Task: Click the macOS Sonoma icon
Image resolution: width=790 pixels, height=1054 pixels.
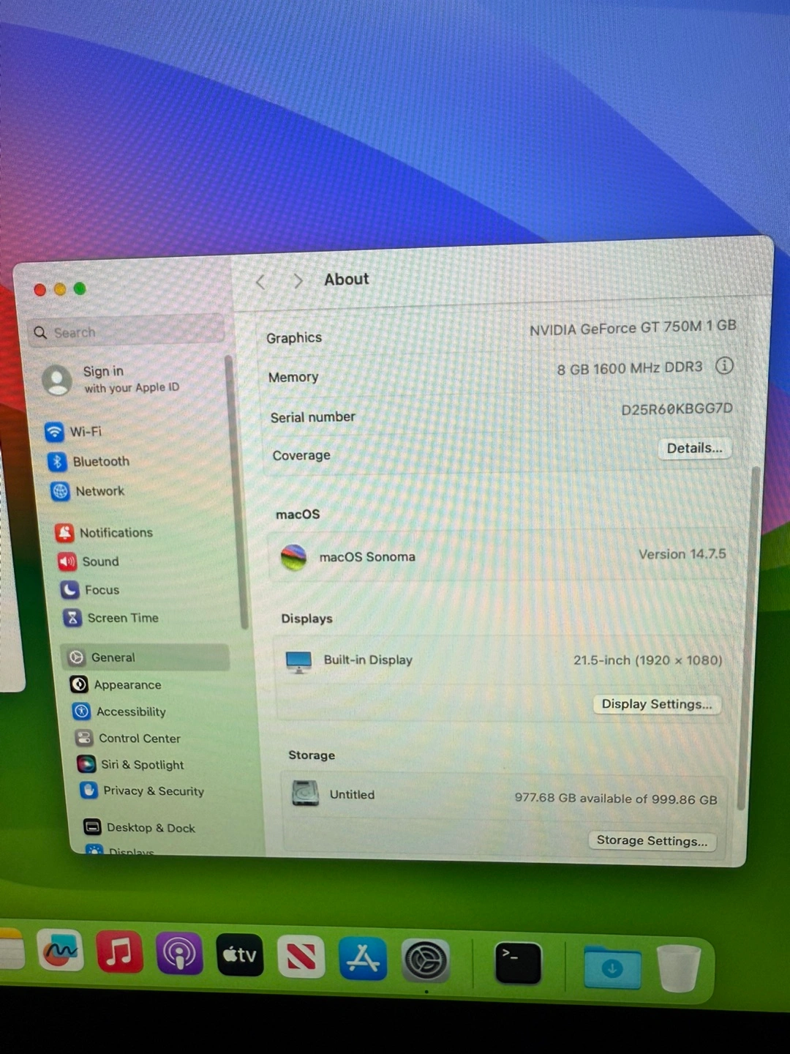Action: (x=293, y=557)
